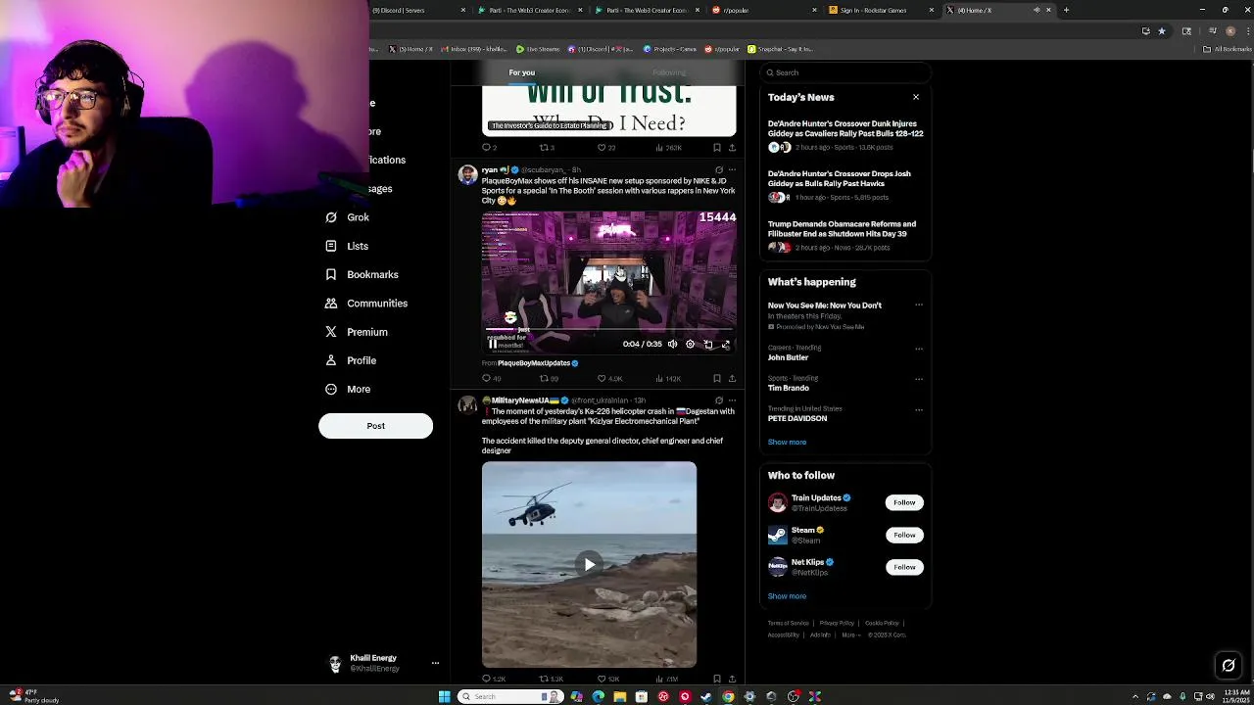Seek on the PlaqueBoyMax video progress bar
This screenshot has width=1254, height=705.
tap(608, 331)
